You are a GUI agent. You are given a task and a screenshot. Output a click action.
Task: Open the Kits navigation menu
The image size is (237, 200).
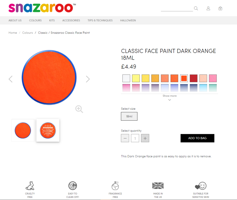(52, 20)
